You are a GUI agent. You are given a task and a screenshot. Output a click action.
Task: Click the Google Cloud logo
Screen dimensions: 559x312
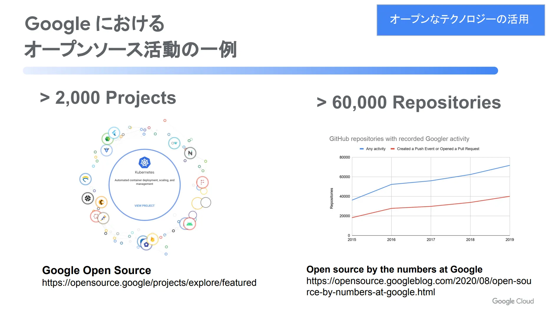(x=513, y=301)
